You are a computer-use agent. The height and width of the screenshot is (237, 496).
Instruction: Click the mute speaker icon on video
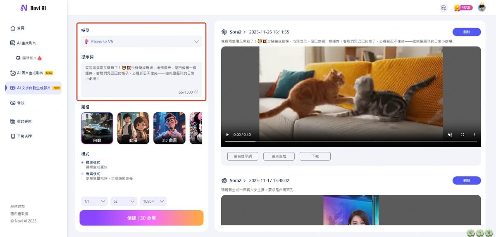click(x=451, y=135)
